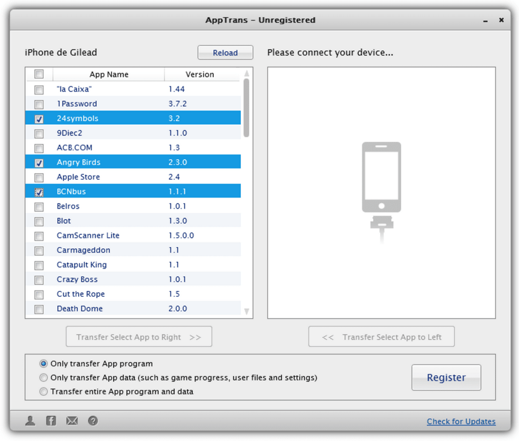The image size is (519, 441).
Task: Select the BCNbus app name
Action: (71, 191)
